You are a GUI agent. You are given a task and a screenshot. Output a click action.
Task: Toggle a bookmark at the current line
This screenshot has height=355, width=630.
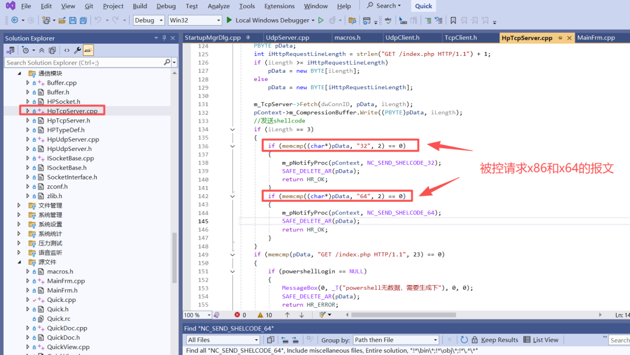point(453,20)
